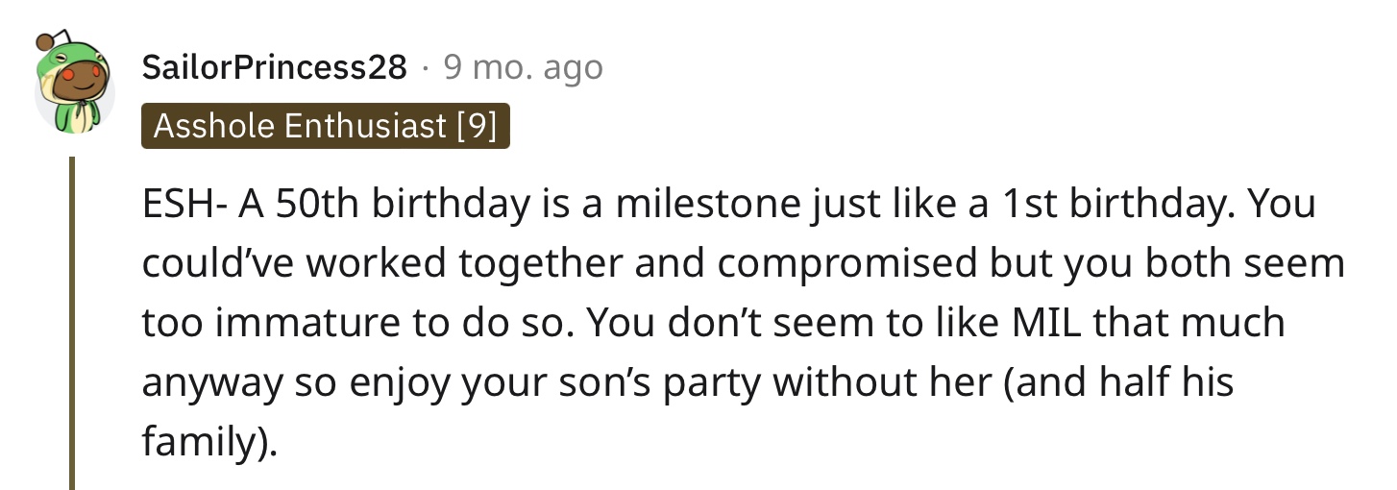Screen dimensions: 1397x490
Task: Visit the SailorPrincess28 user profile
Action: pyautogui.click(x=274, y=67)
